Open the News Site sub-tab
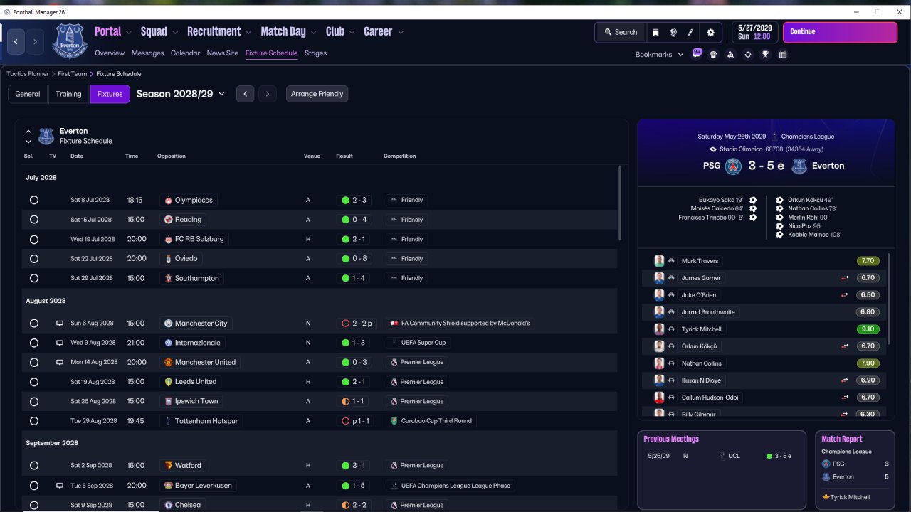Image resolution: width=911 pixels, height=512 pixels. point(223,53)
